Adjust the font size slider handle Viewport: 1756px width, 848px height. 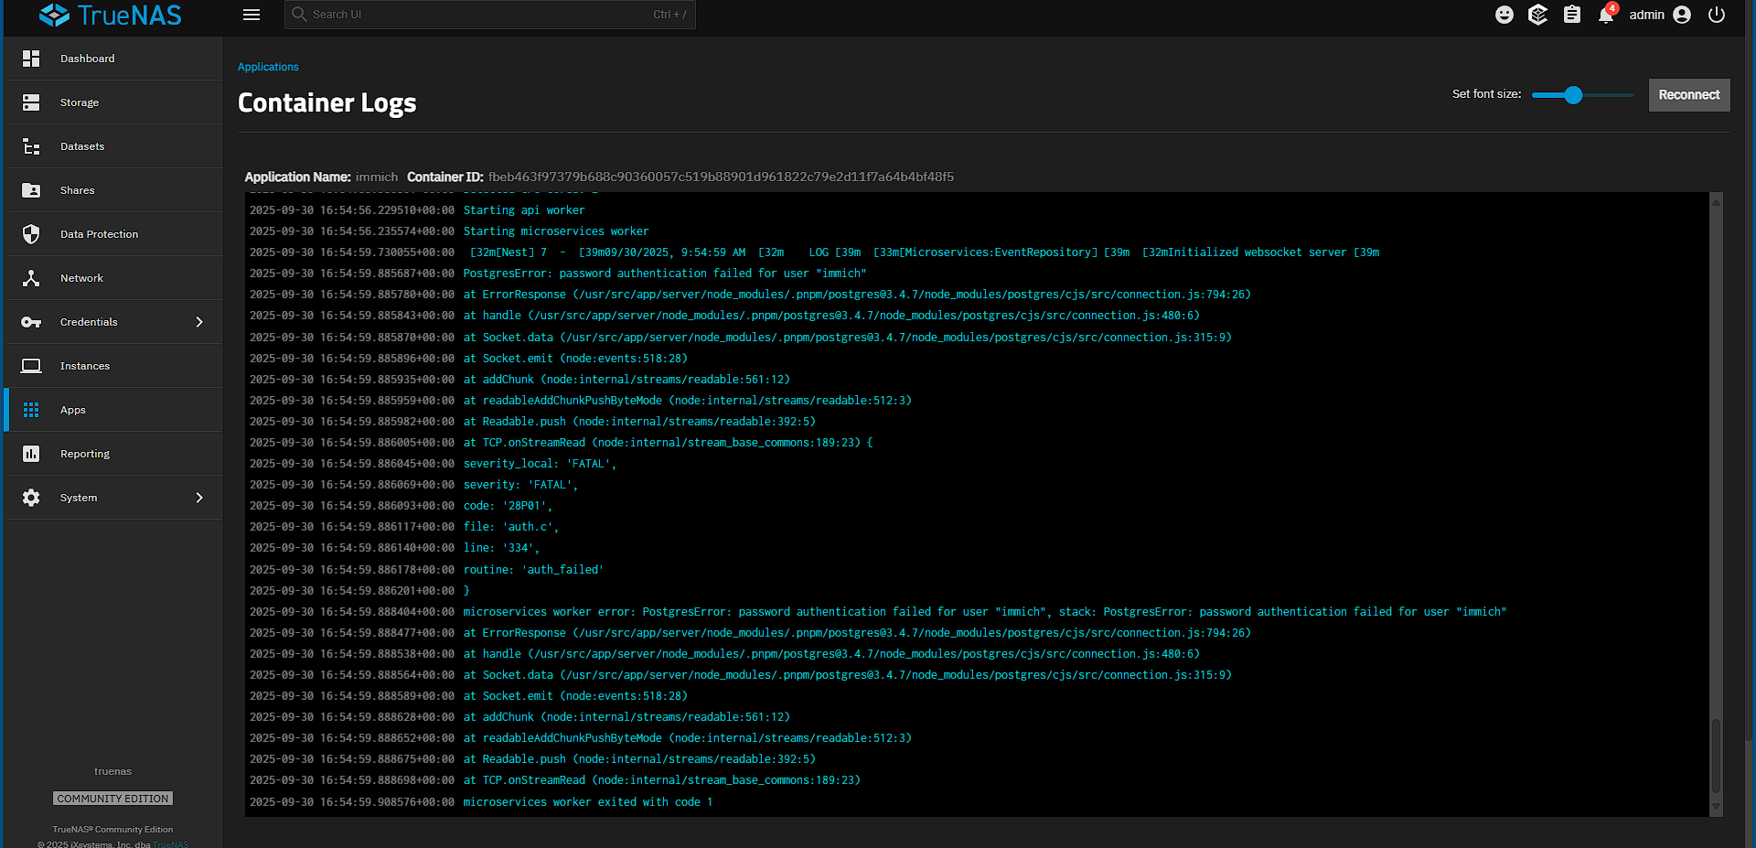pyautogui.click(x=1573, y=95)
